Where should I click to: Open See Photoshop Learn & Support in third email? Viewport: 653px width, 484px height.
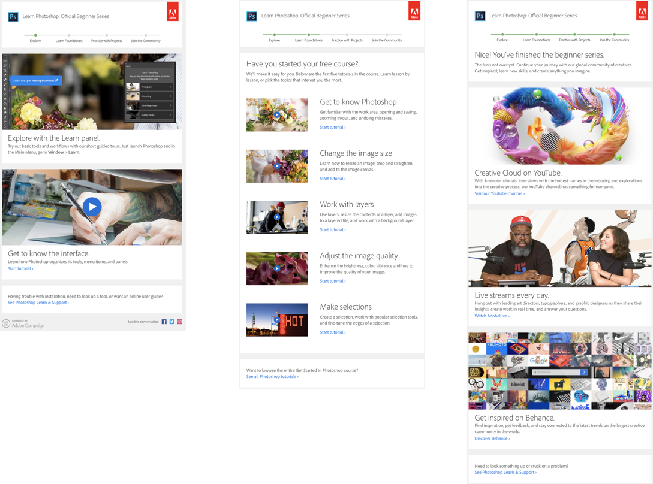pyautogui.click(x=505, y=473)
